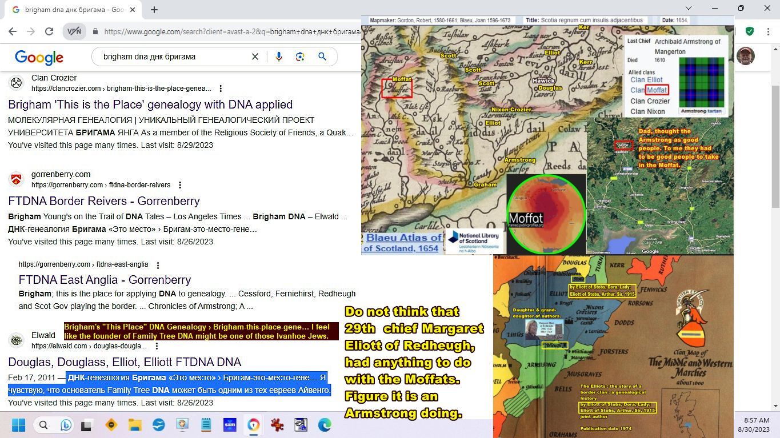The image size is (780, 438).
Task: Open the ftdna-east-anglia result options menu
Action: [158, 265]
